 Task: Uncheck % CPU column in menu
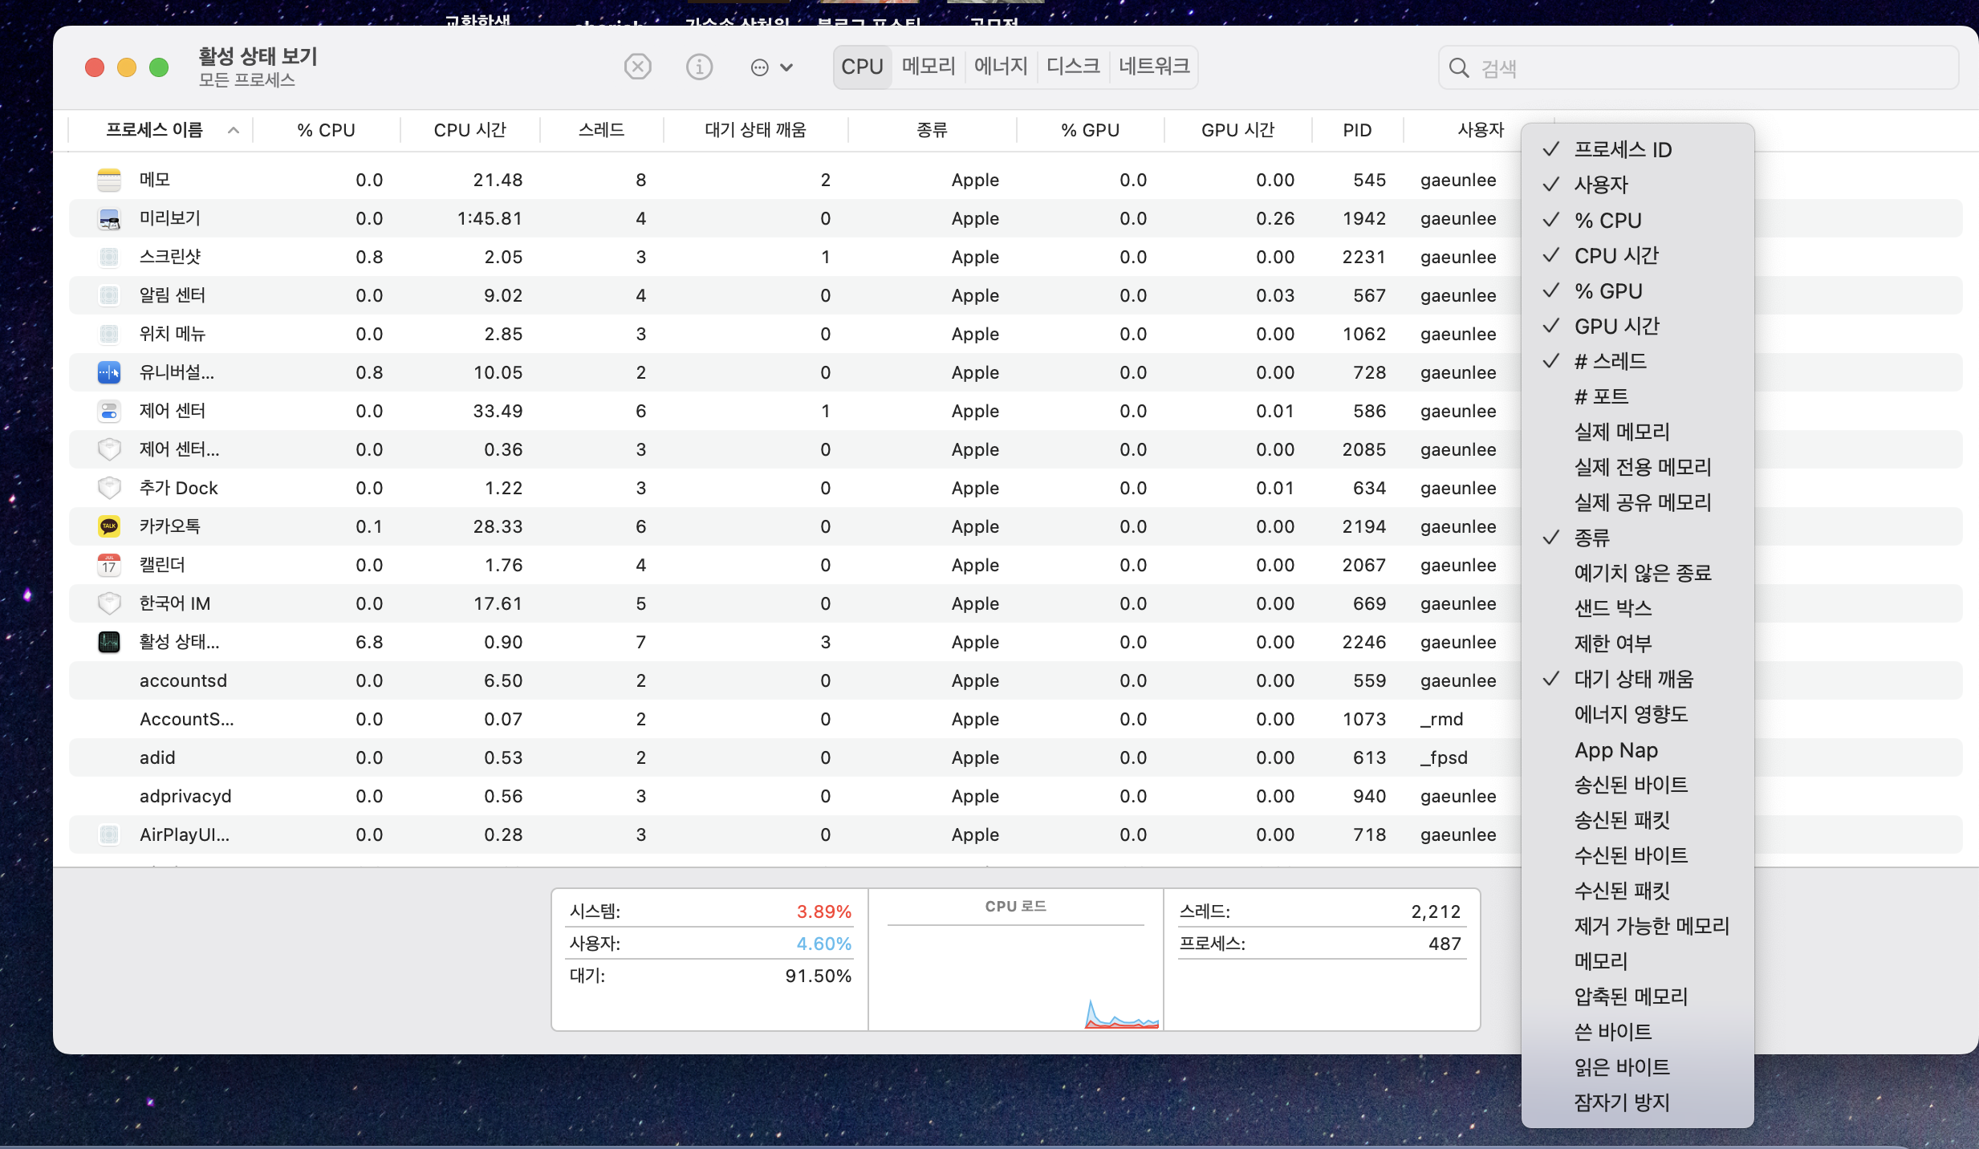coord(1637,220)
